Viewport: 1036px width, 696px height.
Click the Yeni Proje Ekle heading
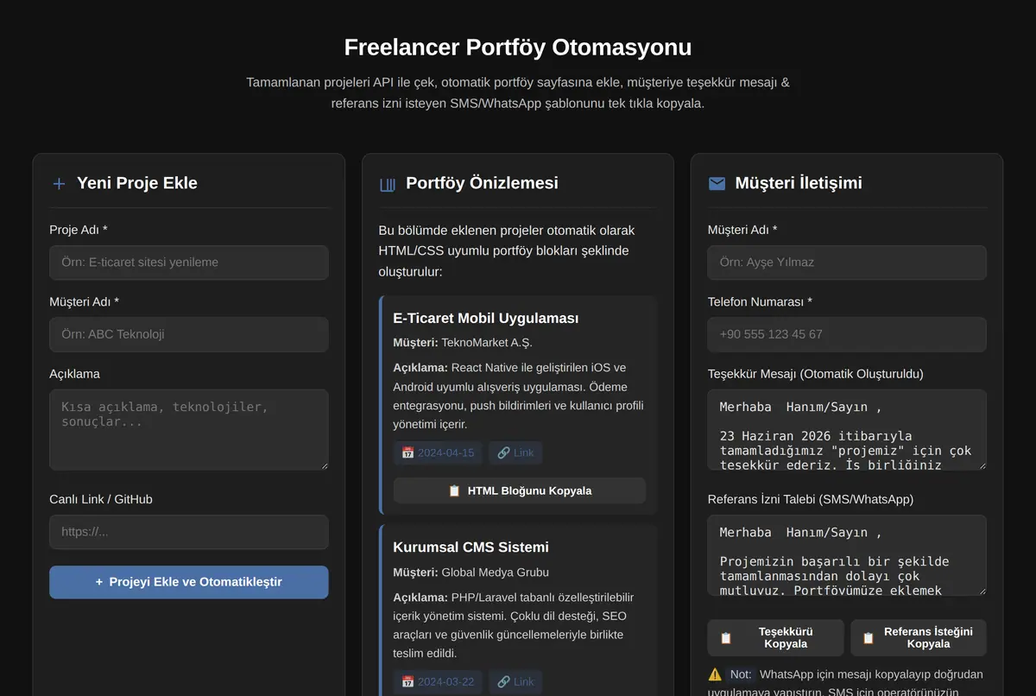click(x=137, y=183)
